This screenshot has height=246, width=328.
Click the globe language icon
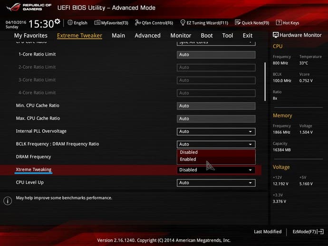pyautogui.click(x=70, y=23)
